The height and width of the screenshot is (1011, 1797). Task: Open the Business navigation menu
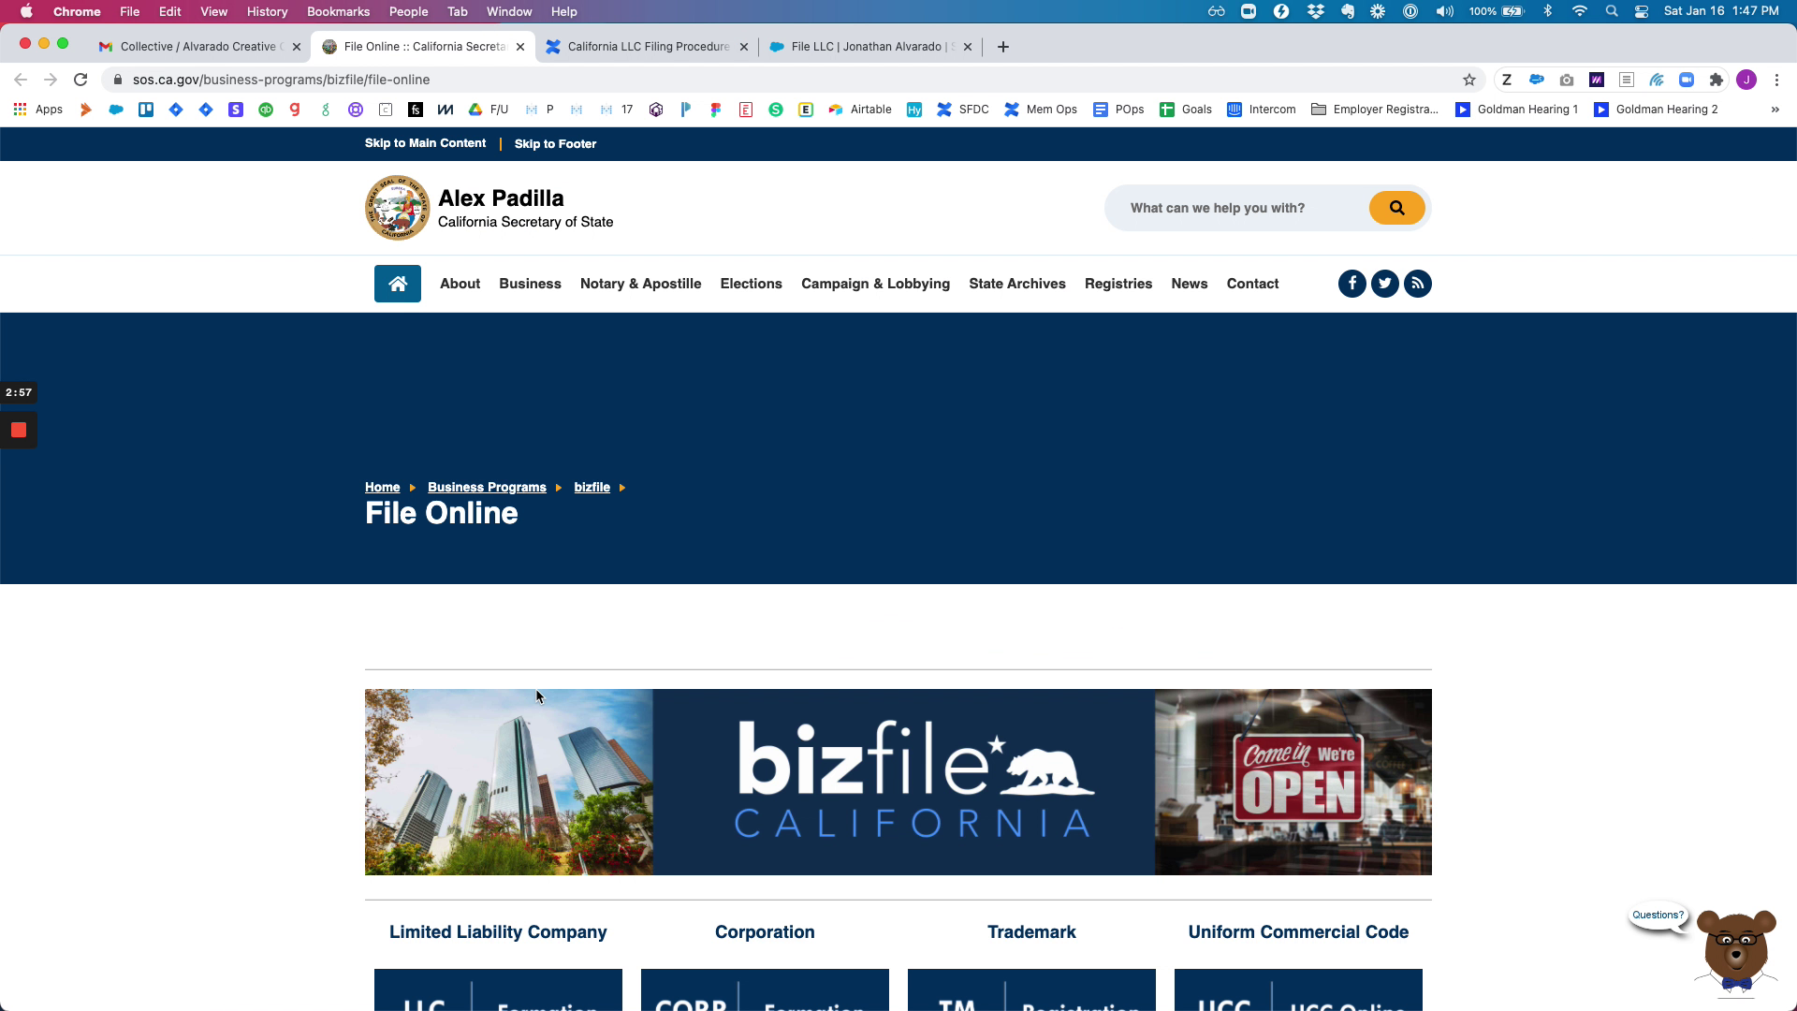pos(530,284)
